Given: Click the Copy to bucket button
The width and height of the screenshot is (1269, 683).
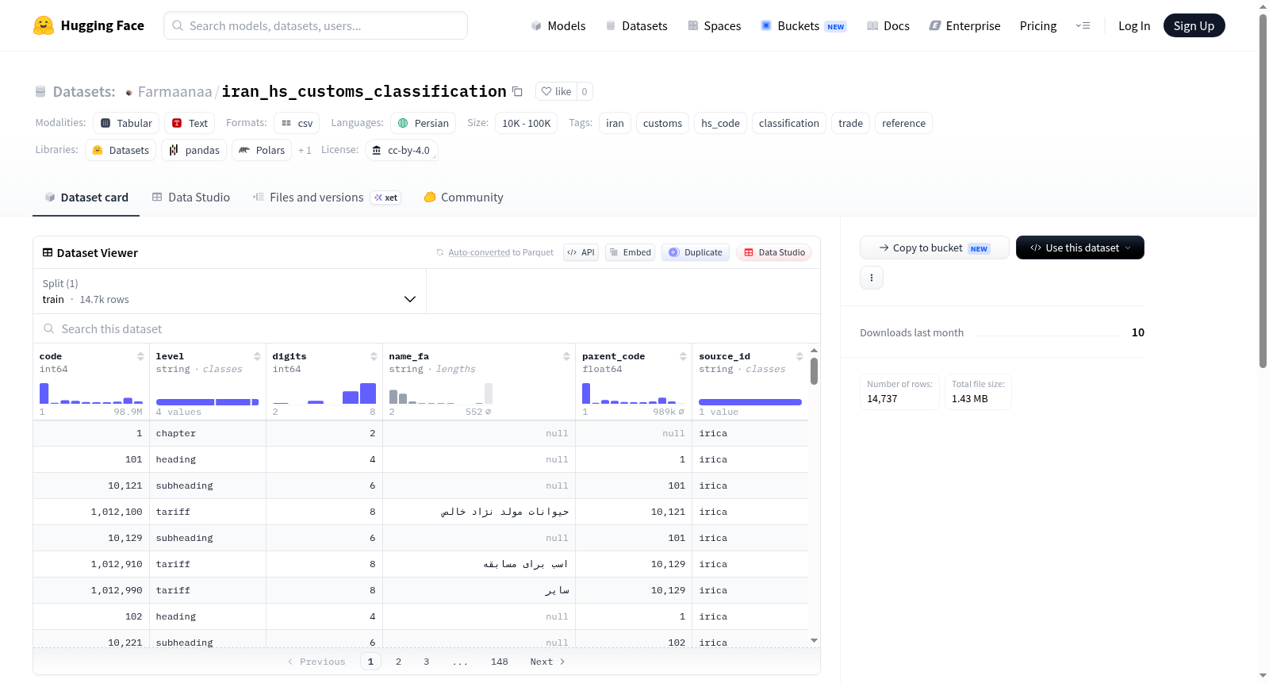Looking at the screenshot, I should pyautogui.click(x=934, y=247).
